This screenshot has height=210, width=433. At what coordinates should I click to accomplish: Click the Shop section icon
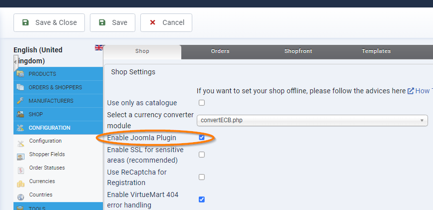tap(20, 114)
